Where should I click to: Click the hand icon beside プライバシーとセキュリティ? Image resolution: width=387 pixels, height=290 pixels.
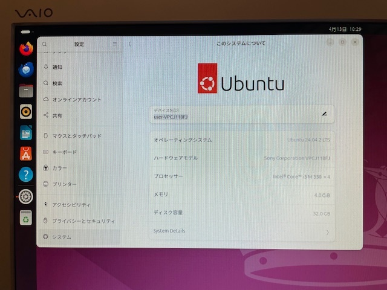coord(45,221)
